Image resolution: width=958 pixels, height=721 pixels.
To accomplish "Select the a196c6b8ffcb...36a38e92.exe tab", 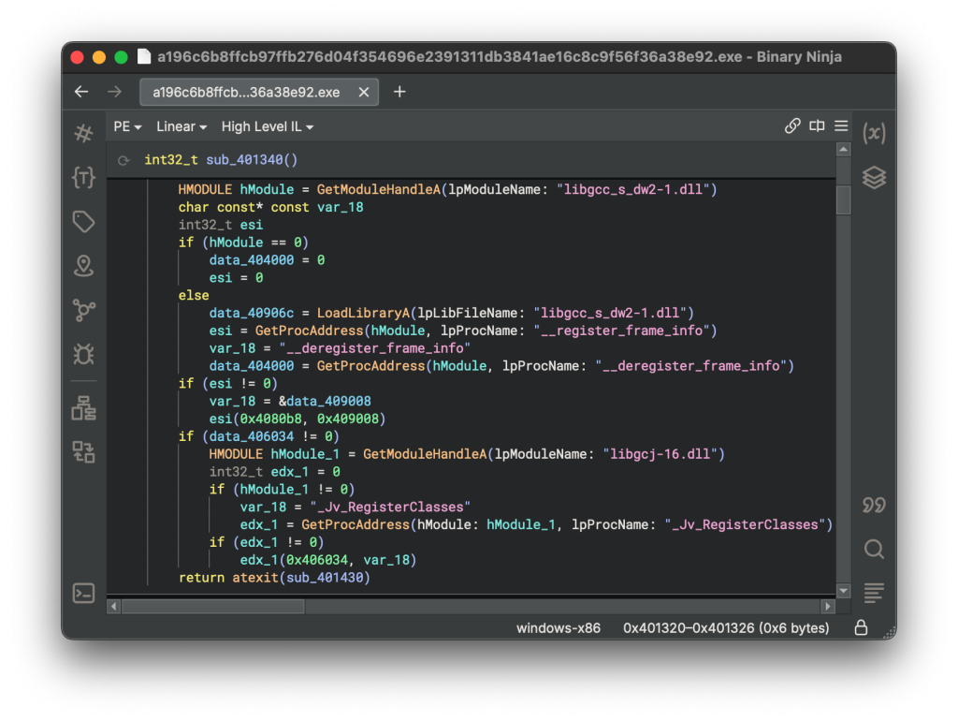I will coord(247,92).
